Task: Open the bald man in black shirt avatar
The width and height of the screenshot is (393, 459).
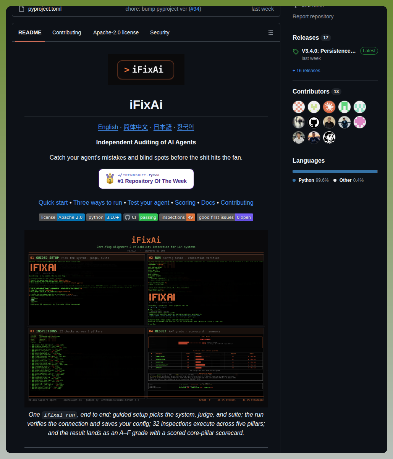Action: [x=329, y=122]
